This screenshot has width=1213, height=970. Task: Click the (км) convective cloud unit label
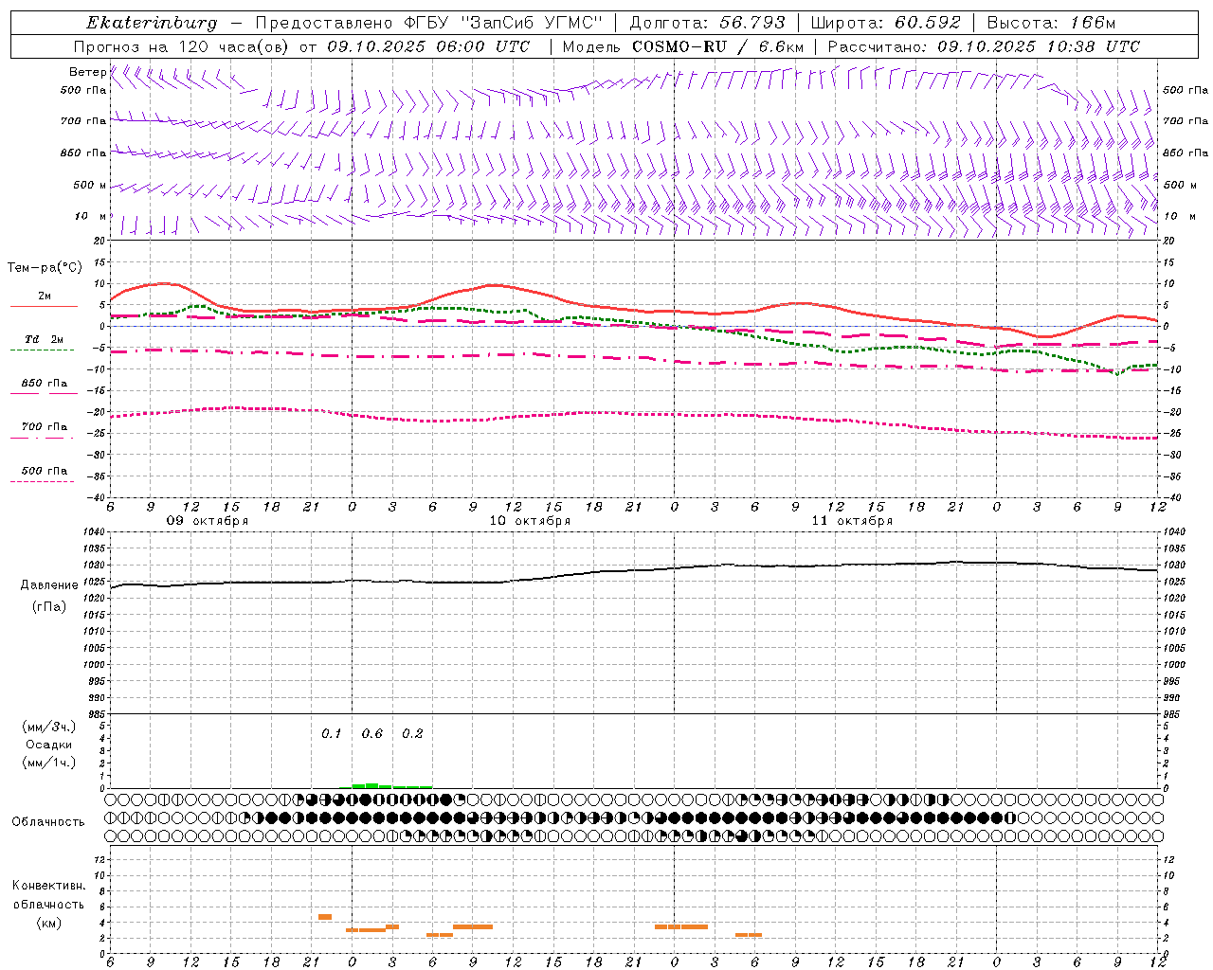click(48, 924)
